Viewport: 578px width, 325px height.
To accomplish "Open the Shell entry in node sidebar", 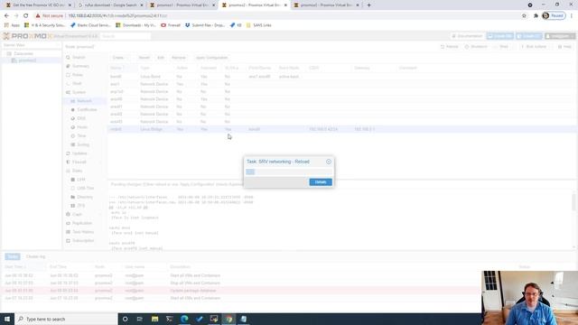I will [x=77, y=84].
